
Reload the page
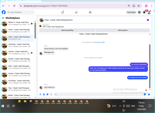click(x=14, y=6)
